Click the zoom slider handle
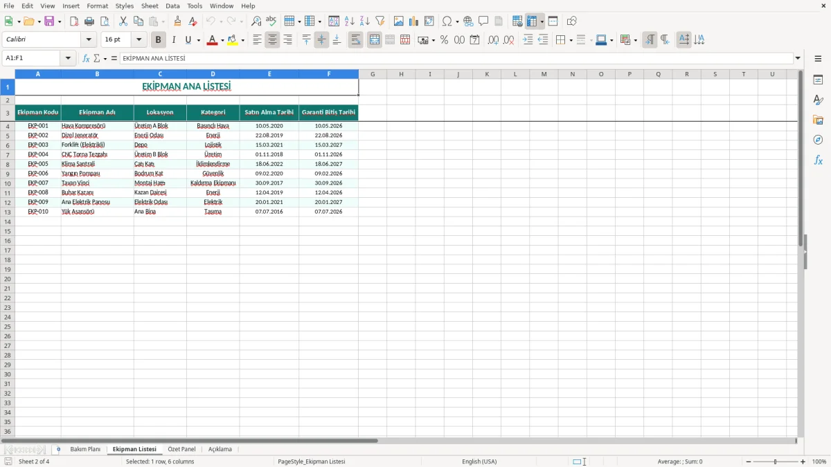 [x=776, y=461]
